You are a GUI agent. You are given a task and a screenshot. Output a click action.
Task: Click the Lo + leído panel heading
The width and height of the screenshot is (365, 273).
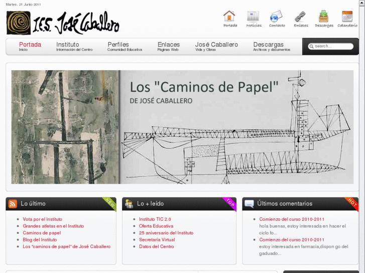pos(151,203)
